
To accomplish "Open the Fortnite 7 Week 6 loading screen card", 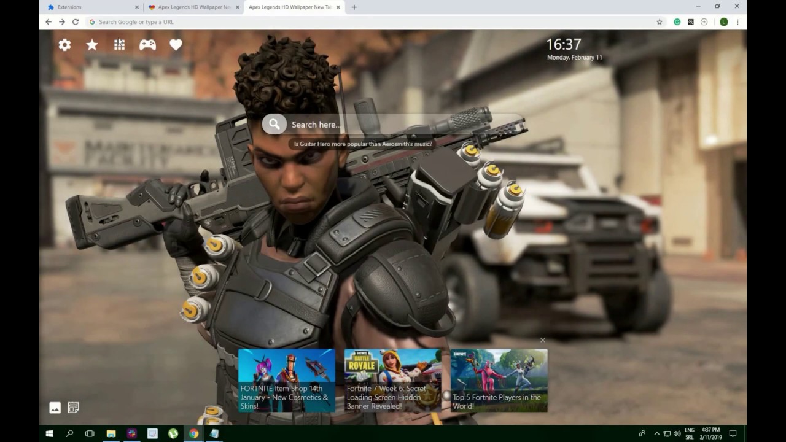I will [x=393, y=381].
